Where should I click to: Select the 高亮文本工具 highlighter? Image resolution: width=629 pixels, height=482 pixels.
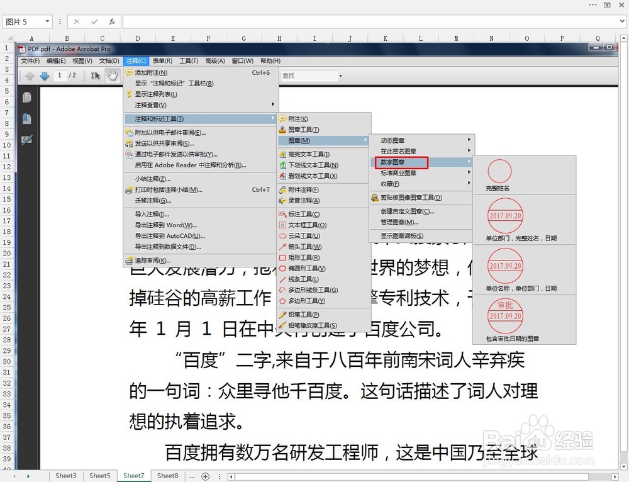point(323,154)
